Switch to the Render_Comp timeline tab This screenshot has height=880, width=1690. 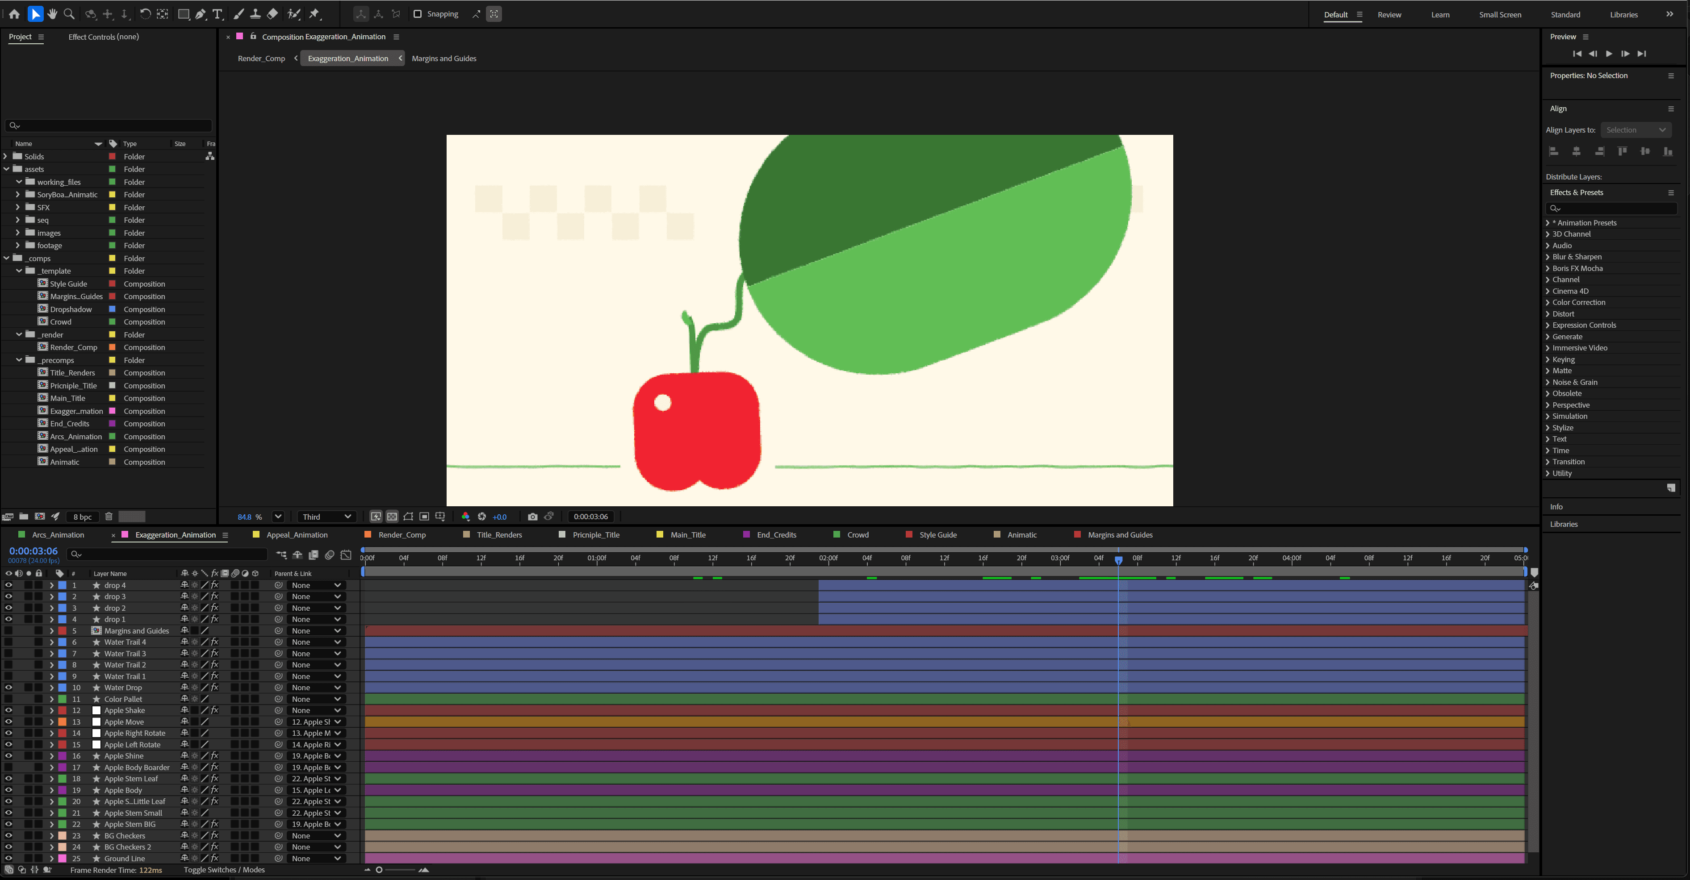[402, 535]
